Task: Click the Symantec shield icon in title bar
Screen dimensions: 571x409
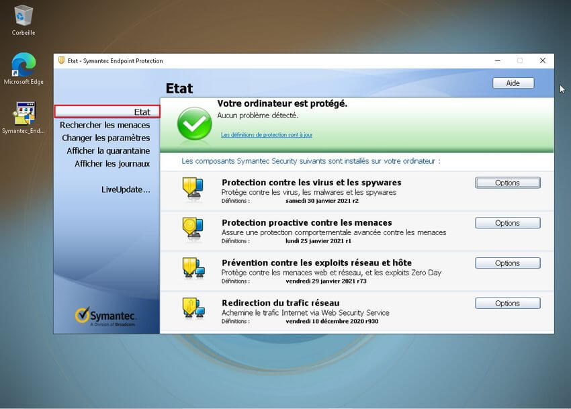Action: click(61, 60)
